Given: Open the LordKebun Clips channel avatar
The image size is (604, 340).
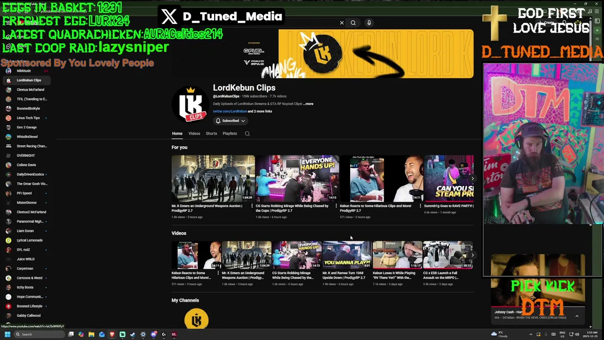Looking at the screenshot, I should click(x=191, y=104).
